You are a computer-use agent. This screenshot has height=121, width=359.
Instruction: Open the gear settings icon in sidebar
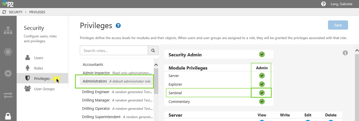coord(8,74)
